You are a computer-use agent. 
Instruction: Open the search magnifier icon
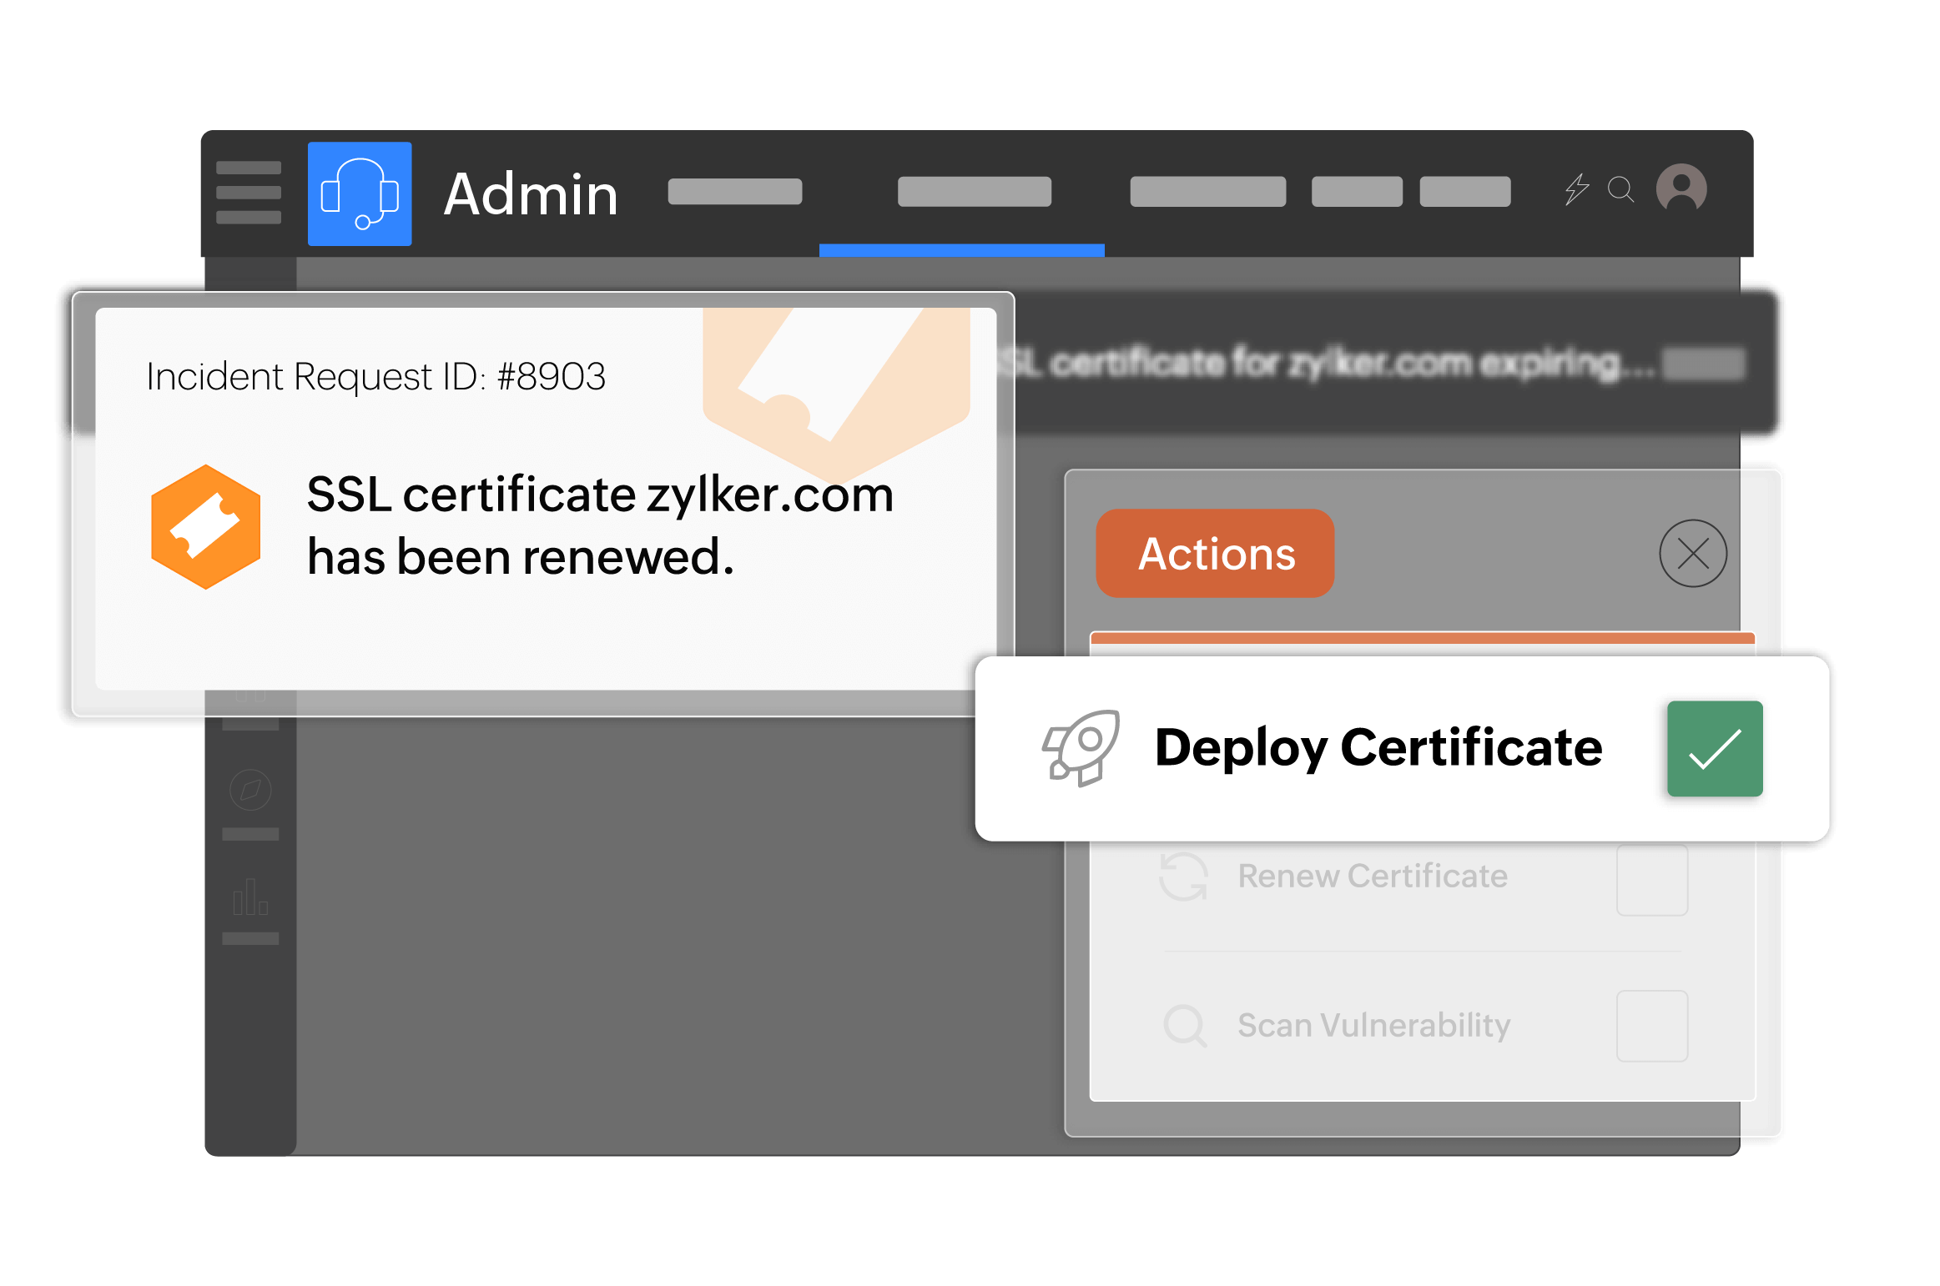click(x=1620, y=189)
